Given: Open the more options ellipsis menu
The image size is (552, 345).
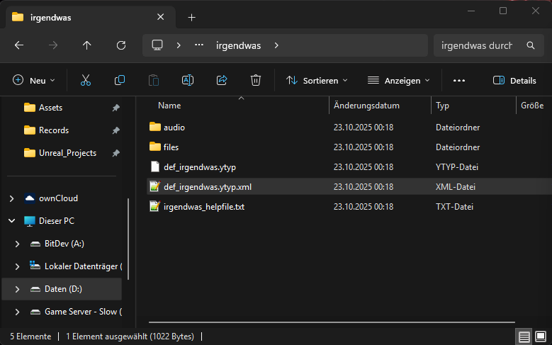Looking at the screenshot, I should click(x=459, y=80).
